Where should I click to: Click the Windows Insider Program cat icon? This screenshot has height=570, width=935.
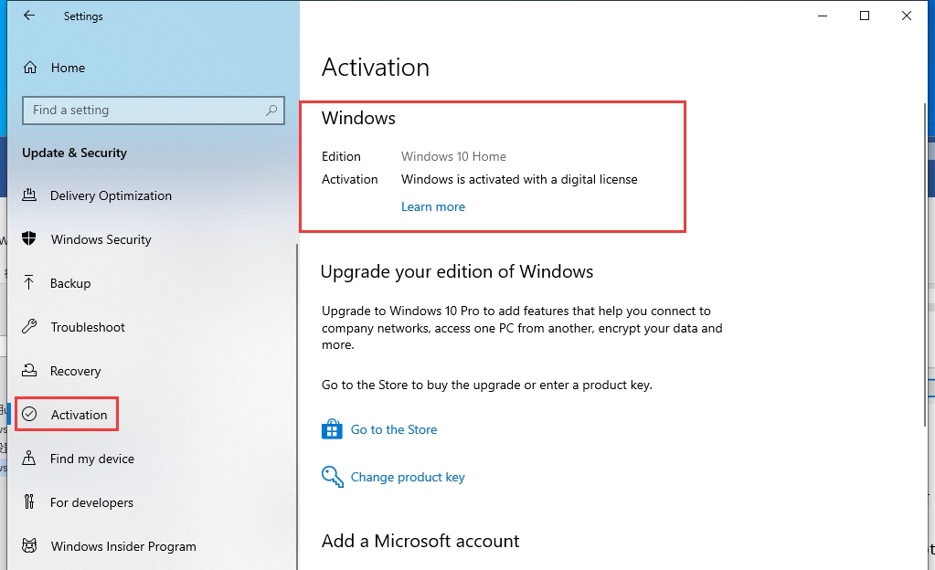[x=29, y=546]
